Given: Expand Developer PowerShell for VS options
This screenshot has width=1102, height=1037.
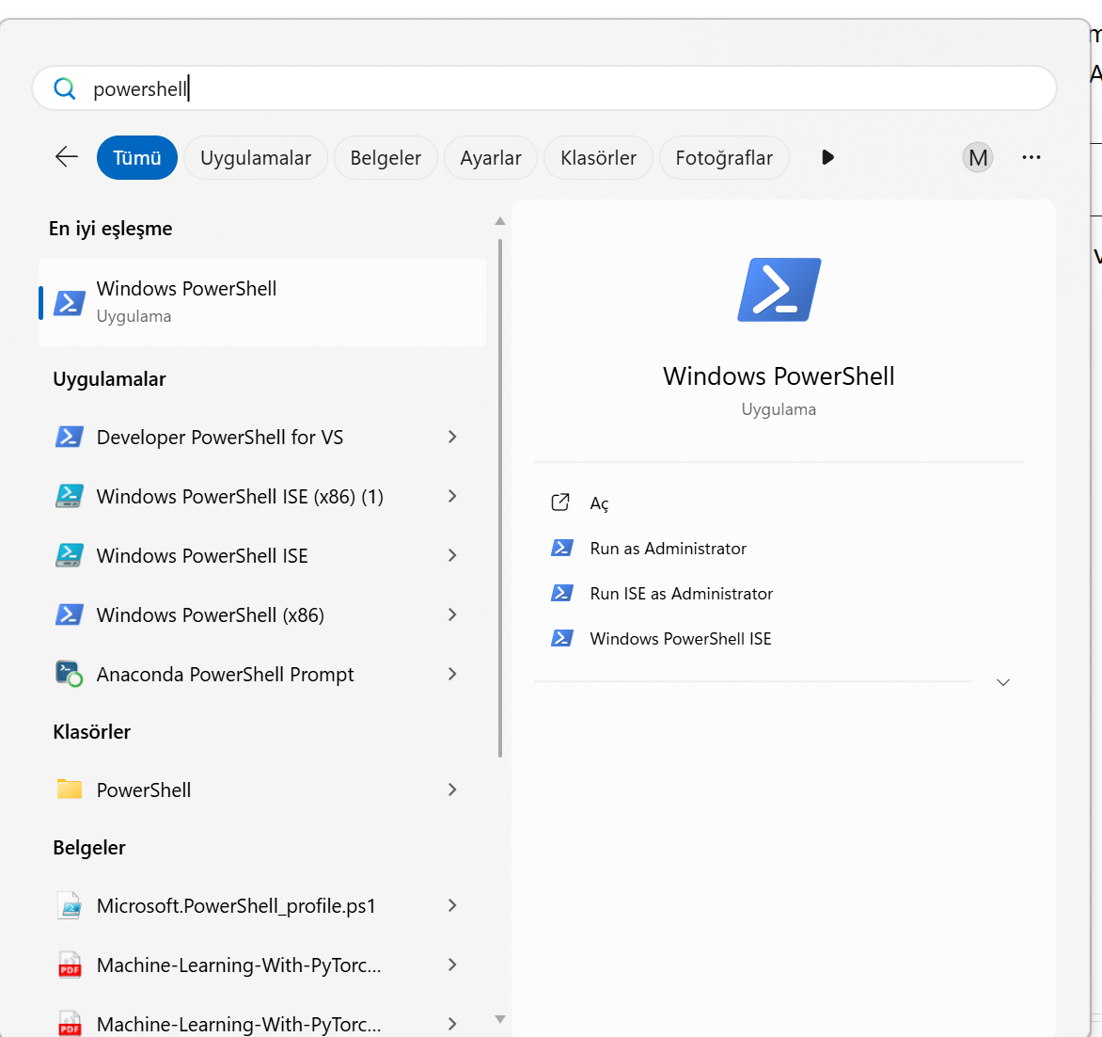Looking at the screenshot, I should [452, 437].
